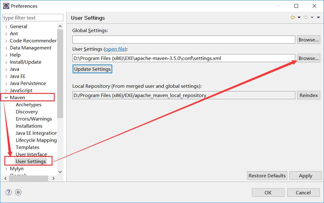
Task: Collapse the Maven tree node
Action: (6, 98)
